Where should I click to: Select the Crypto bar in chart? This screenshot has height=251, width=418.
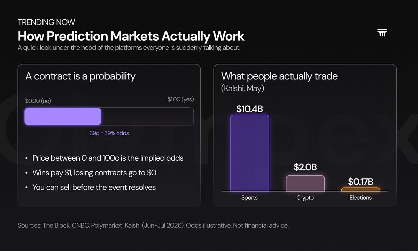click(x=305, y=183)
